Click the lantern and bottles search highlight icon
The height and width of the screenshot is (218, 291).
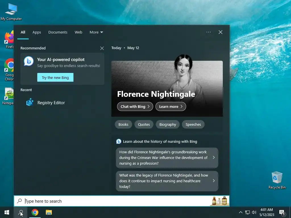220,201
